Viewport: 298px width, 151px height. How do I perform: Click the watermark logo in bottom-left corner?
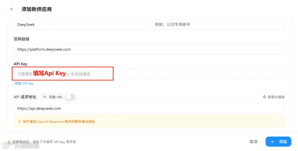21,145
